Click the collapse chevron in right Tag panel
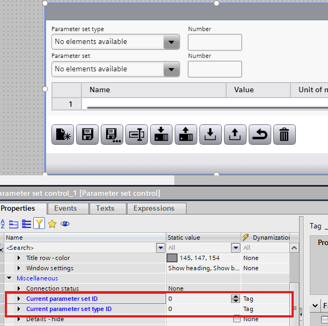Screen dimensions: 328x326 (x=315, y=306)
